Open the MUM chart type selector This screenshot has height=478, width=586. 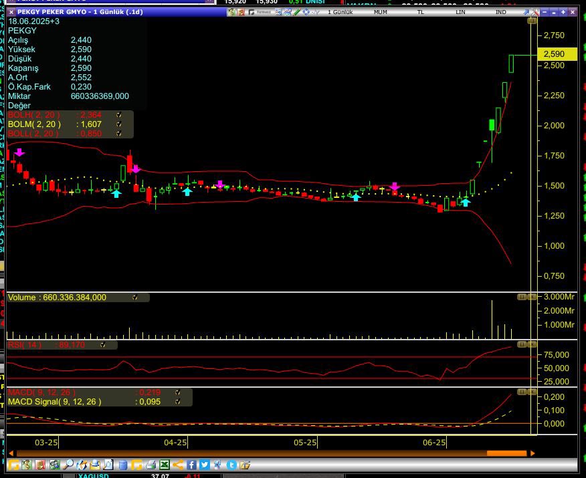pos(381,12)
